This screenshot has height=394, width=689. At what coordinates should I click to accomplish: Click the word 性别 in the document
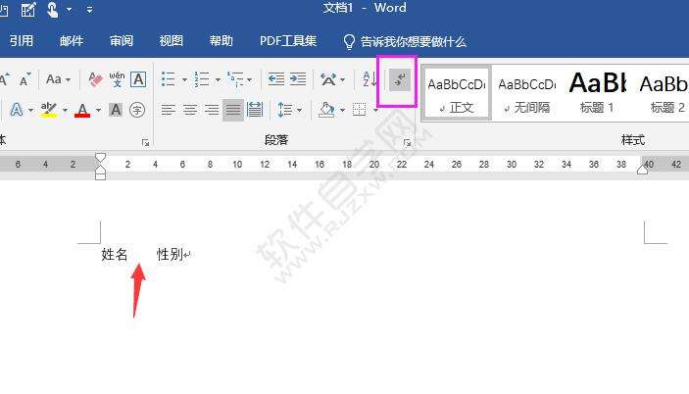(x=170, y=254)
